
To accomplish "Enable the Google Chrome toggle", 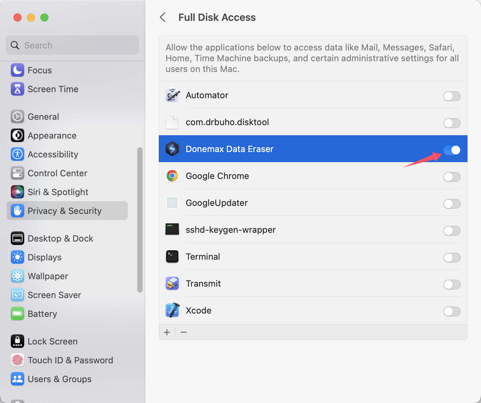I will [x=452, y=177].
